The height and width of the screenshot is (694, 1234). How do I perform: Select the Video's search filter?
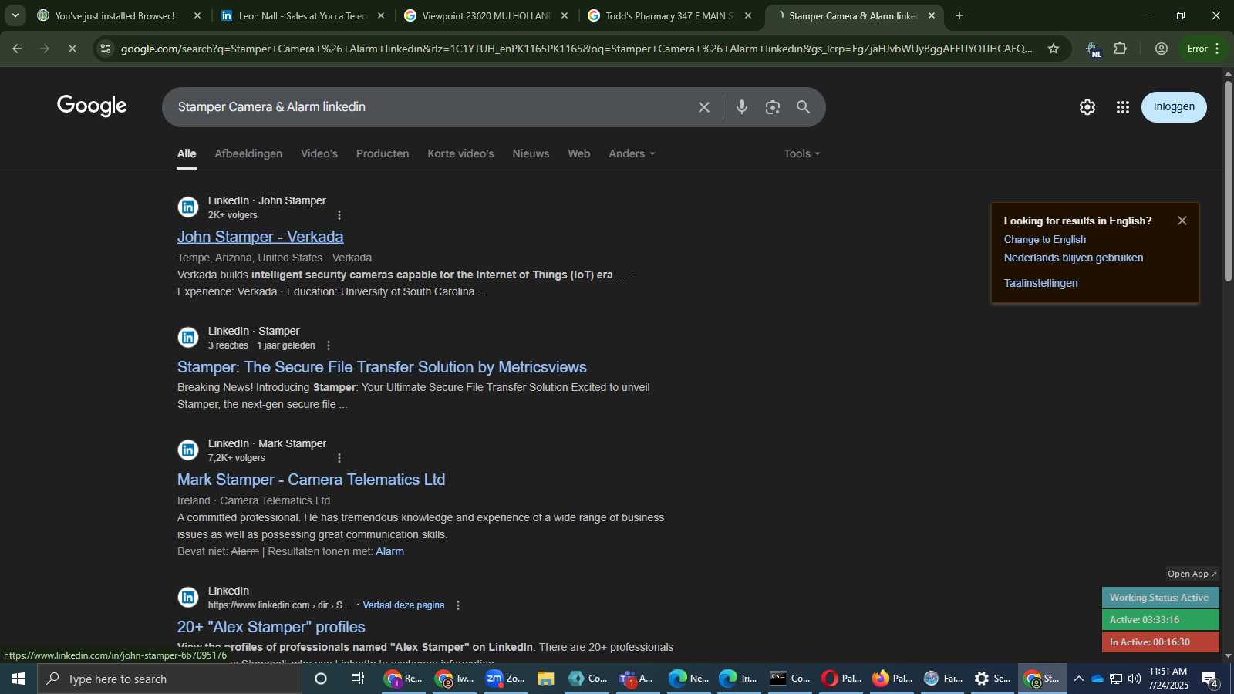pyautogui.click(x=319, y=153)
